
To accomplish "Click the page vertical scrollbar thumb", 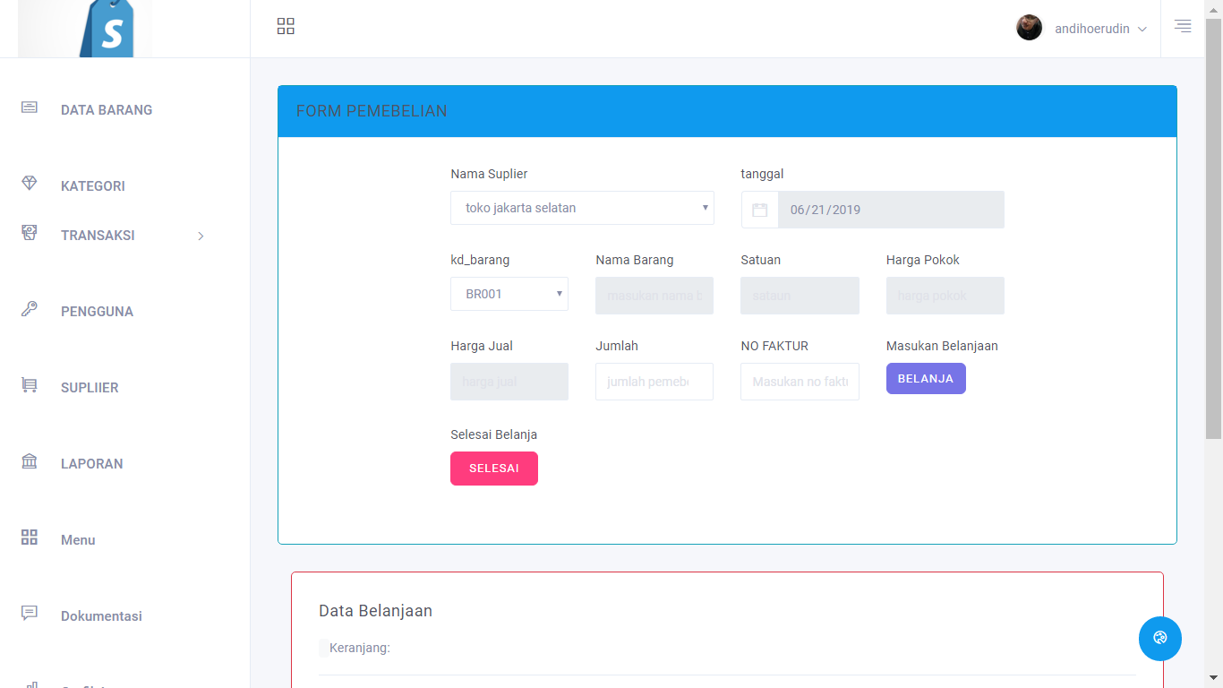I will 1214,228.
